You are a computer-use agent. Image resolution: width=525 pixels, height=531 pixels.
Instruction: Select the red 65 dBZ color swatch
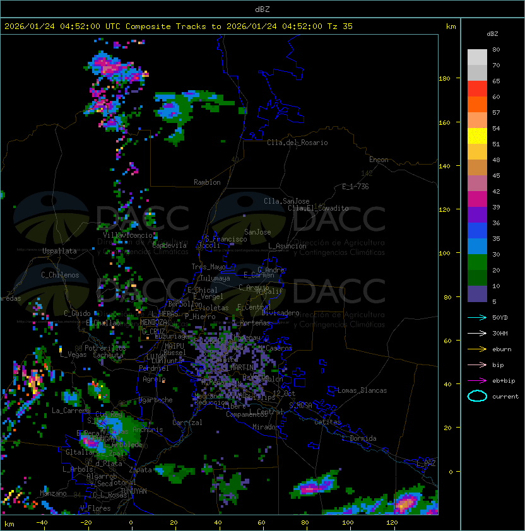point(477,89)
